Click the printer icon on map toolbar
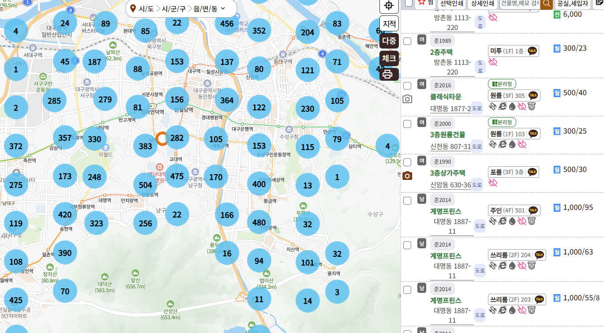The image size is (604, 333). (388, 74)
